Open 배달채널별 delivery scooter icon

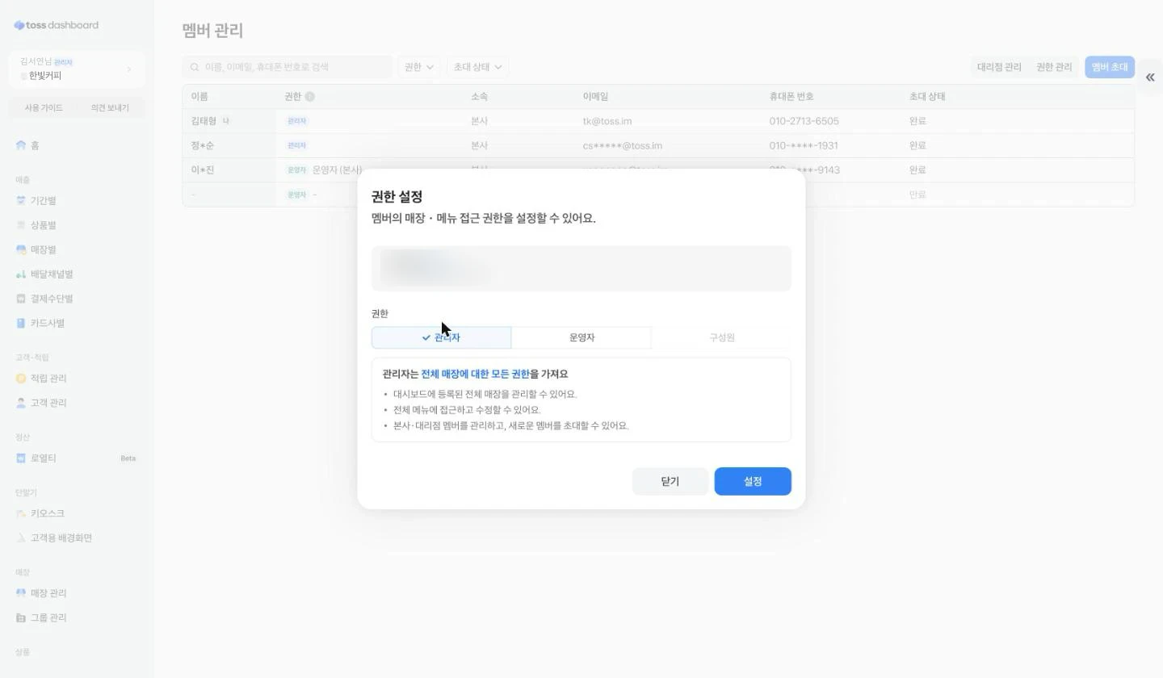(x=21, y=274)
